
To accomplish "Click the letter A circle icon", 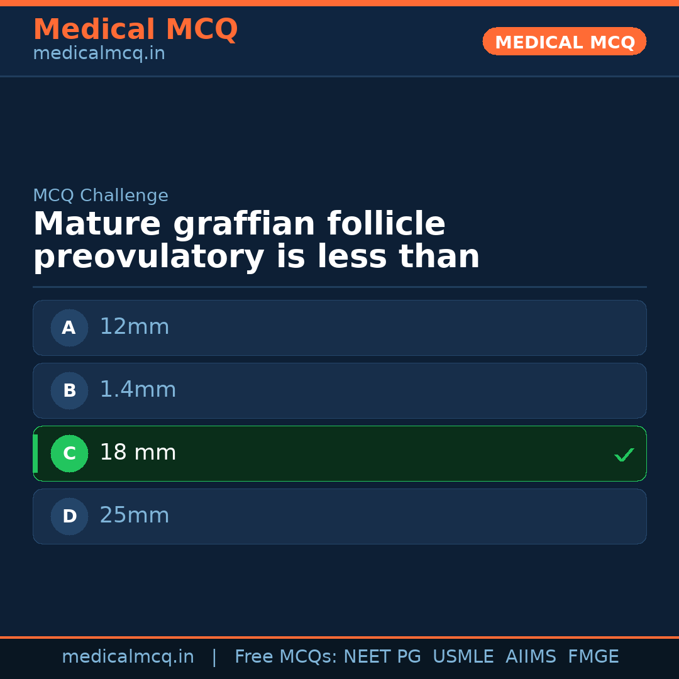I will [69, 328].
